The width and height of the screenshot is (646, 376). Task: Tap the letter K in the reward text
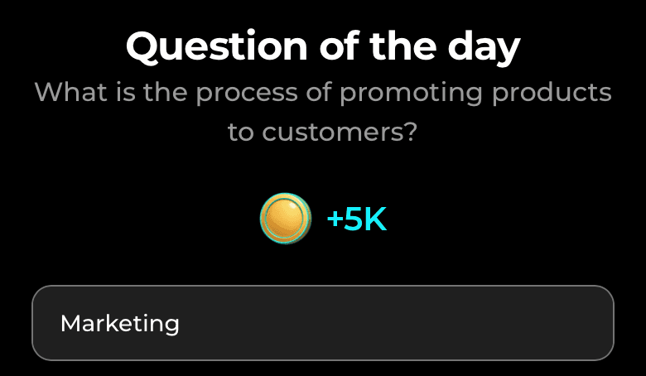pyautogui.click(x=376, y=219)
